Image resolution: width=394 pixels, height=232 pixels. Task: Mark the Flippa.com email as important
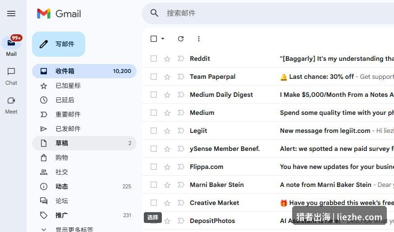[181, 167]
